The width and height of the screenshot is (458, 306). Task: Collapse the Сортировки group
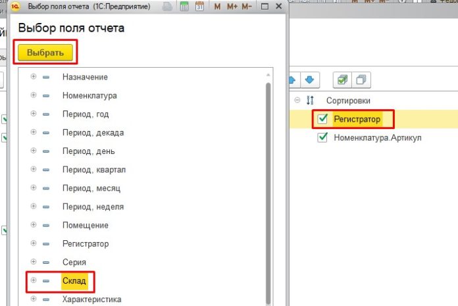pos(297,101)
